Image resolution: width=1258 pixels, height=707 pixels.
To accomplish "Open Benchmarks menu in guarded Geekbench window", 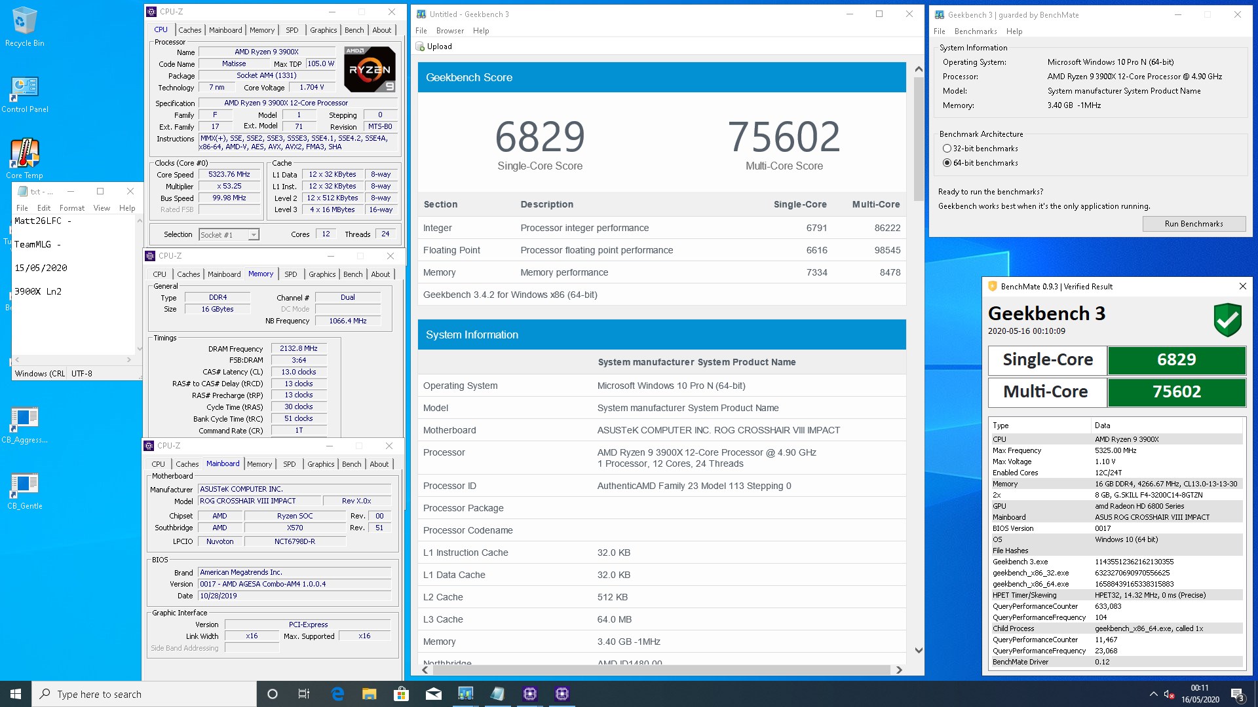I will pos(976,31).
